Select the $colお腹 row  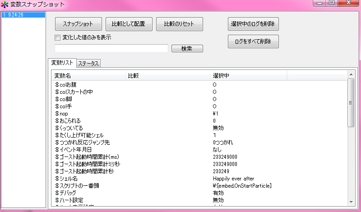[199, 85]
